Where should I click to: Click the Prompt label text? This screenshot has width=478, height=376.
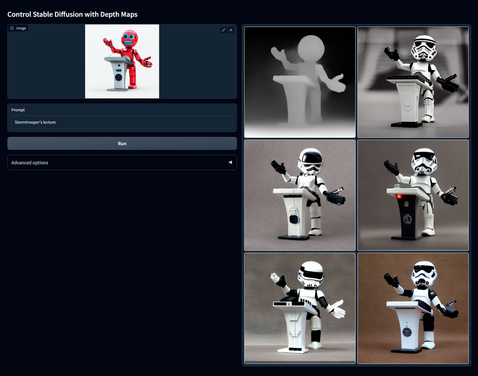(x=18, y=110)
